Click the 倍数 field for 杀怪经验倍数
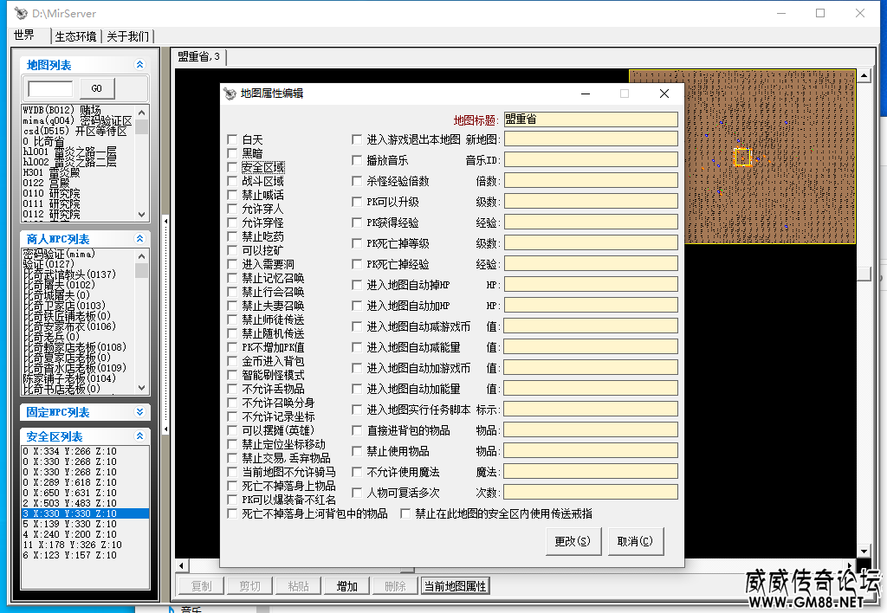 click(x=591, y=181)
